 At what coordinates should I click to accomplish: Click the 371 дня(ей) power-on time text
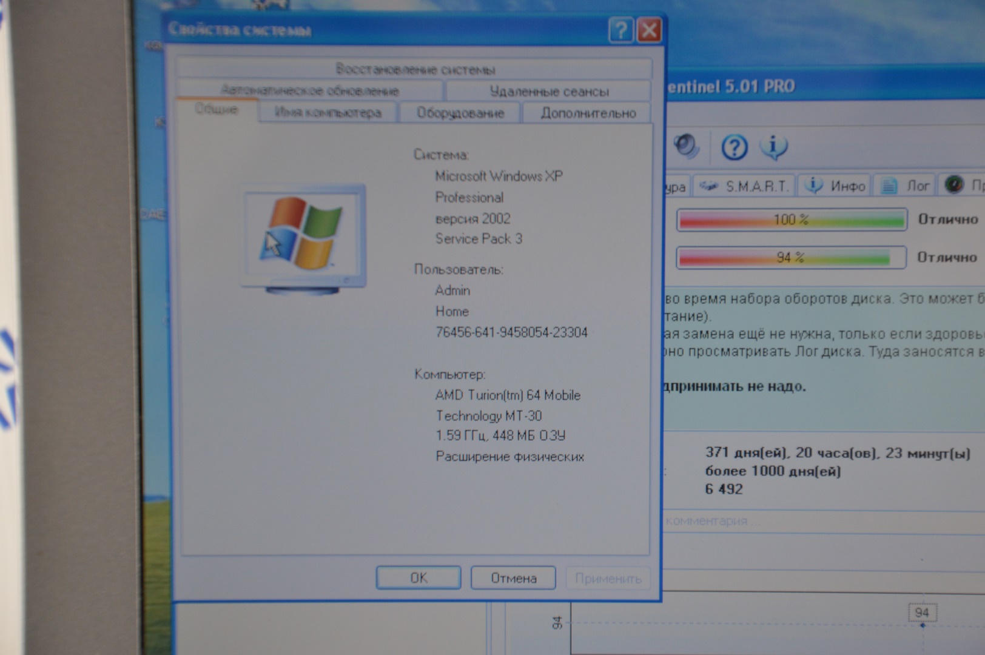coord(838,453)
